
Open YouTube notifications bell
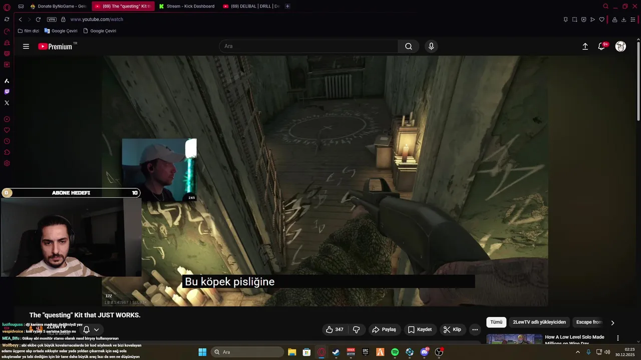pos(602,46)
